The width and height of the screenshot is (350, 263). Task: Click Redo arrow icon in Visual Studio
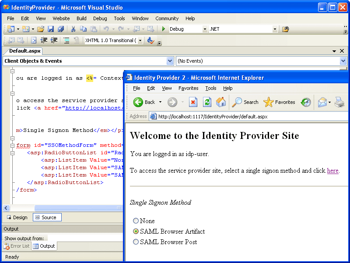coord(121,29)
